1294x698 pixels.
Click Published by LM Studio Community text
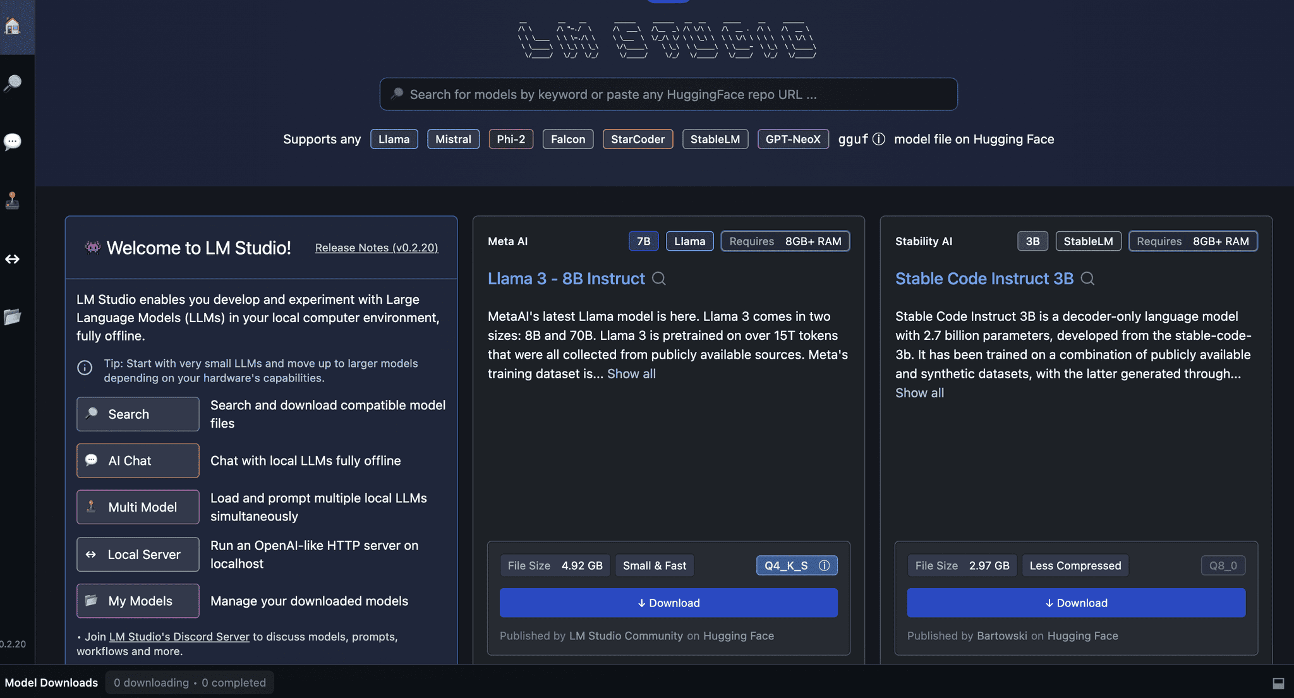pos(637,635)
